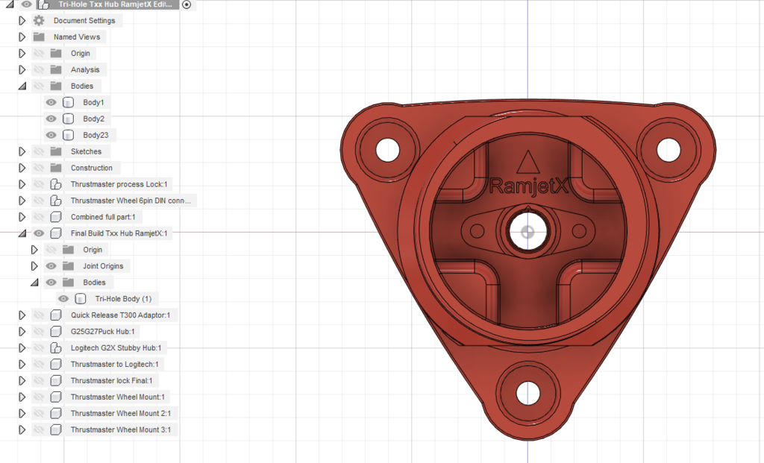Select Body23 in the browser tree
The height and width of the screenshot is (463, 764).
95,134
